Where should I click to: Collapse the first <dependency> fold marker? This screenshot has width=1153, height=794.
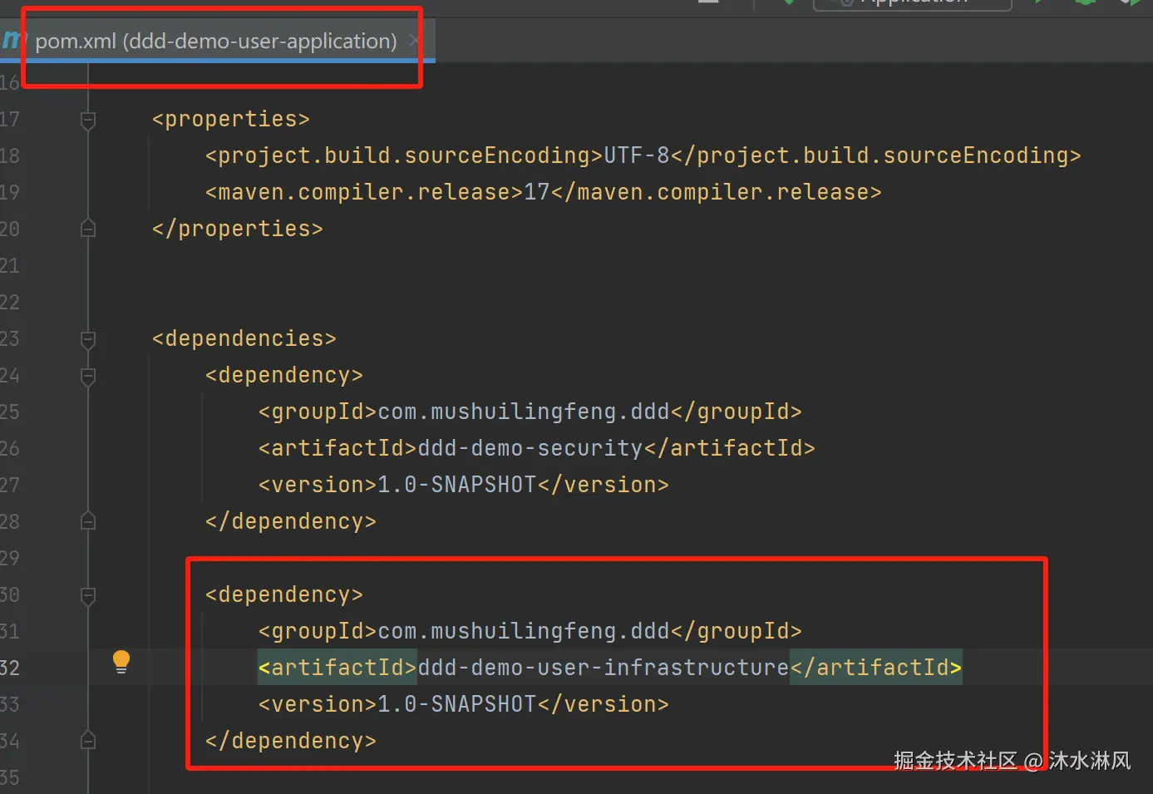point(88,376)
